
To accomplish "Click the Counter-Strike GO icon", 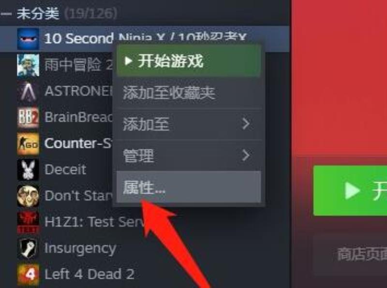I will (x=28, y=144).
